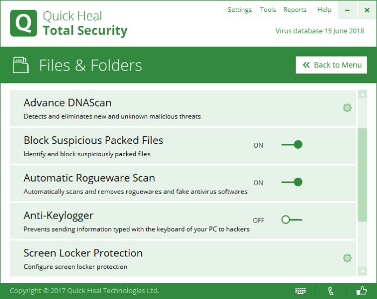
Task: Click the Files & Folders header icon
Action: [21, 65]
